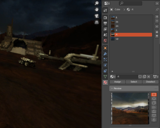Viewport: 160px width, 128px height.
Task: Set preview type to fluid drop
Action: (154, 120)
